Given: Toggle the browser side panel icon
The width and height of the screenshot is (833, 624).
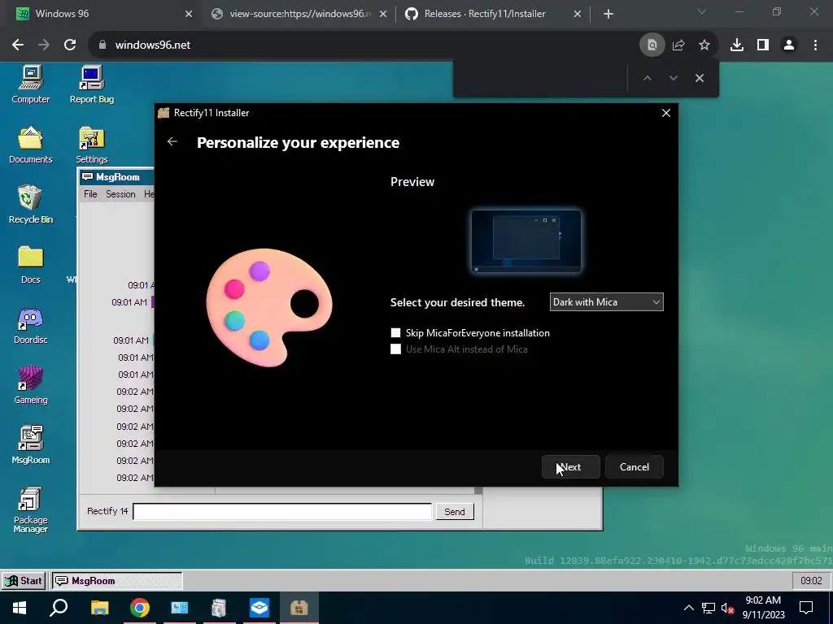Looking at the screenshot, I should pos(763,45).
